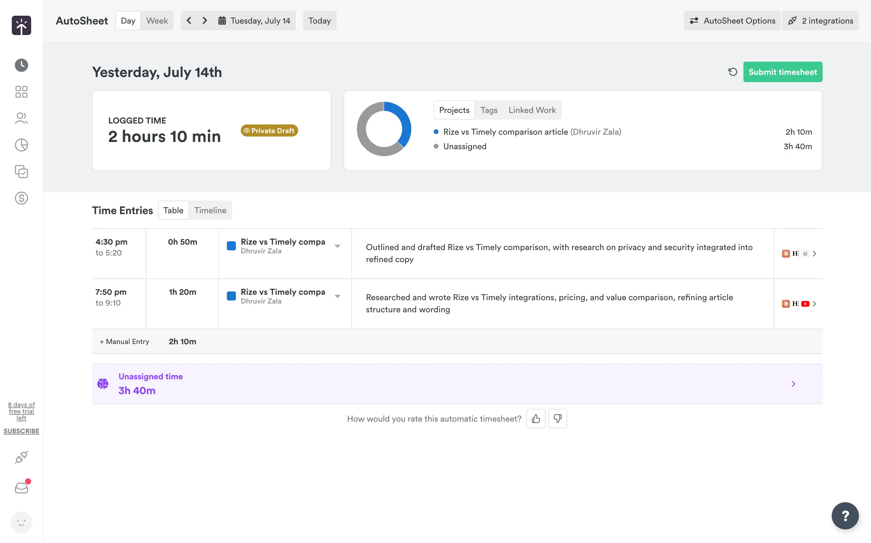871x543 pixels.
Task: Click the Rize app logo
Action: pyautogui.click(x=21, y=25)
